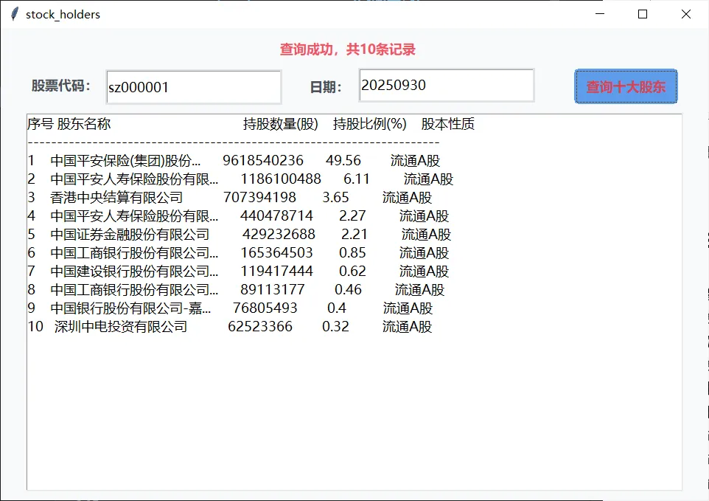This screenshot has width=709, height=501.
Task: Click the feather icon in title bar
Action: click(x=15, y=14)
